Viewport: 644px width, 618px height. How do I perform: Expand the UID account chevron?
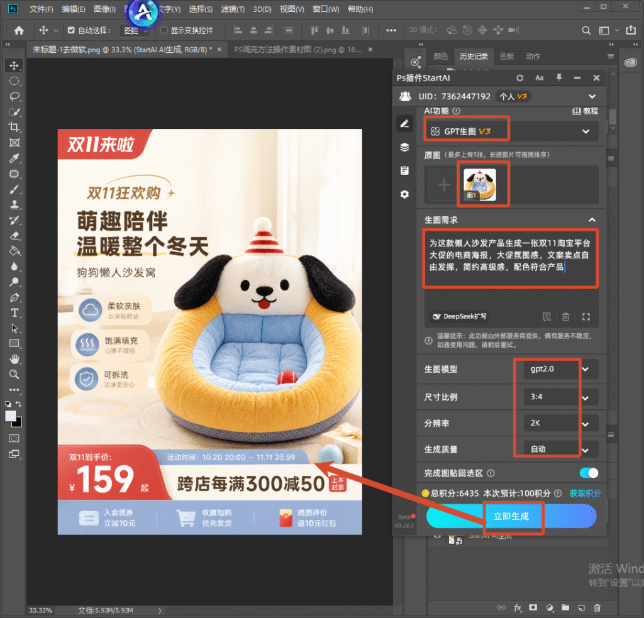click(x=592, y=96)
